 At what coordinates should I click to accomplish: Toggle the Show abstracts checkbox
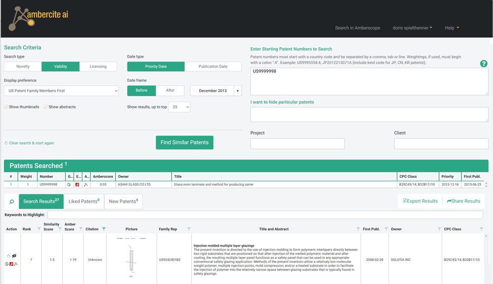[x=45, y=107]
